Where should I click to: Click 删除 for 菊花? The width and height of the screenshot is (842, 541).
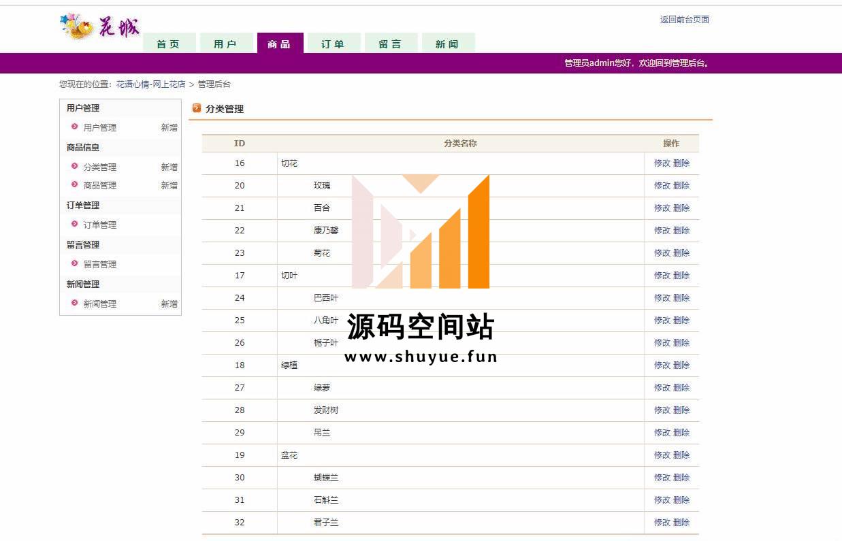[x=681, y=253]
